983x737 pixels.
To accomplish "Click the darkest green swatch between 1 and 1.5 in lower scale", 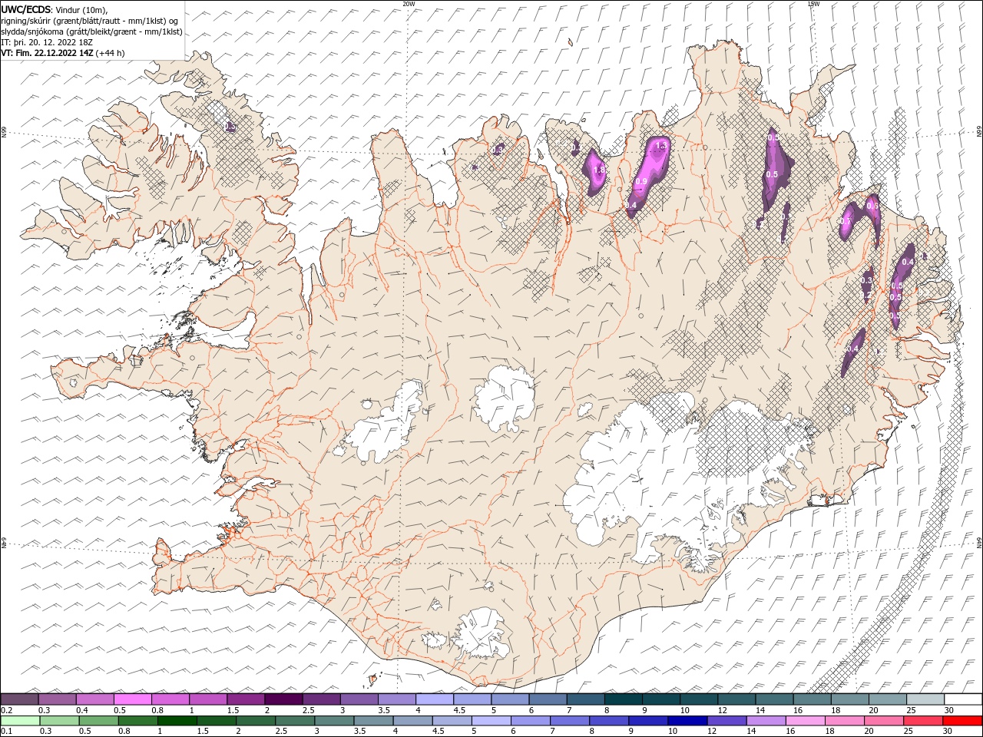I will 177,721.
